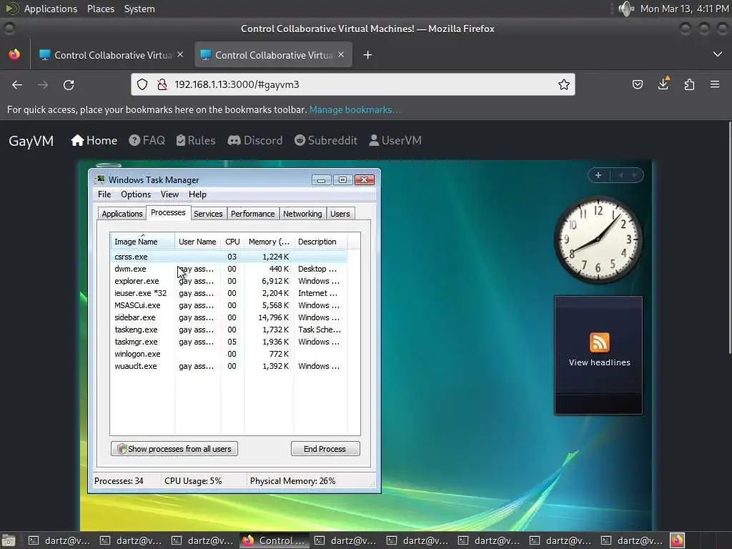Viewport: 732px width, 549px height.
Task: Close the first Control Collaborative tab
Action: [180, 54]
